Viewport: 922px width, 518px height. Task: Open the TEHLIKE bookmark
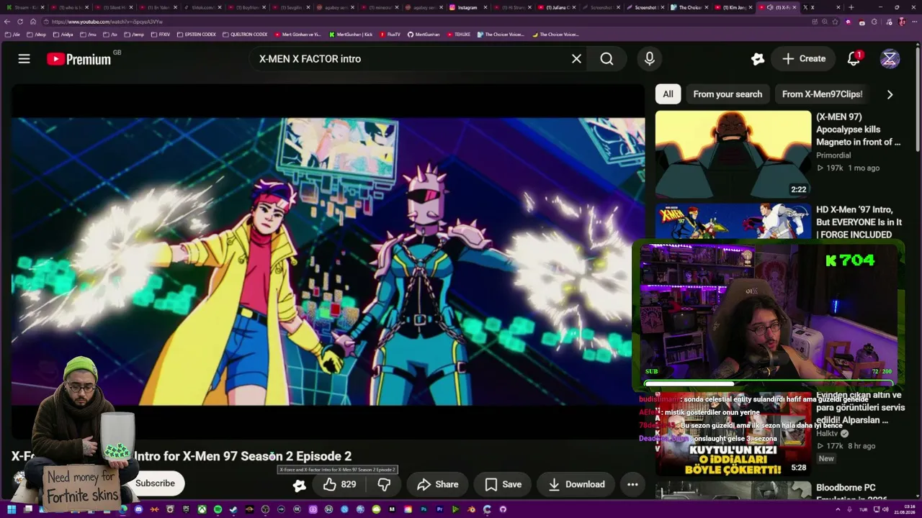458,35
